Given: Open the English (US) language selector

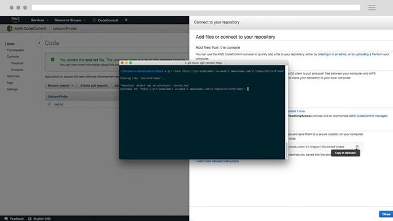Looking at the screenshot, I should coord(42,219).
